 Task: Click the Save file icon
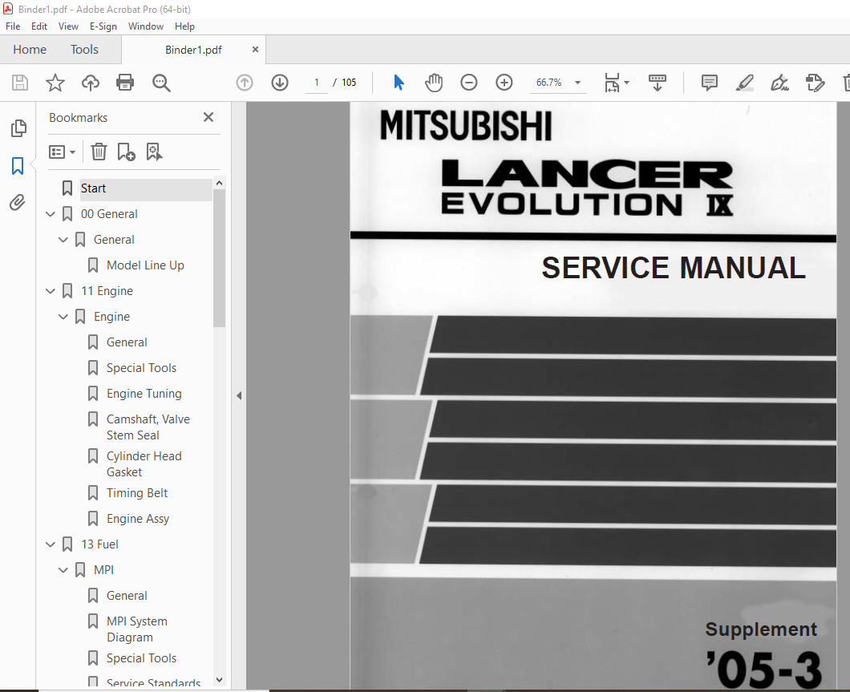[20, 83]
